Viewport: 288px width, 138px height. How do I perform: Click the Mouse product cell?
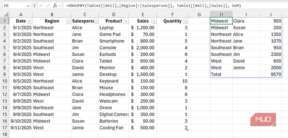114,88
